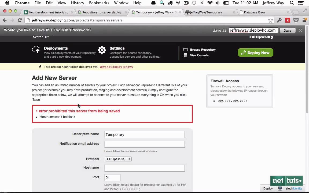
Task: Click the screen recording camera menu icon
Action: 186,3
